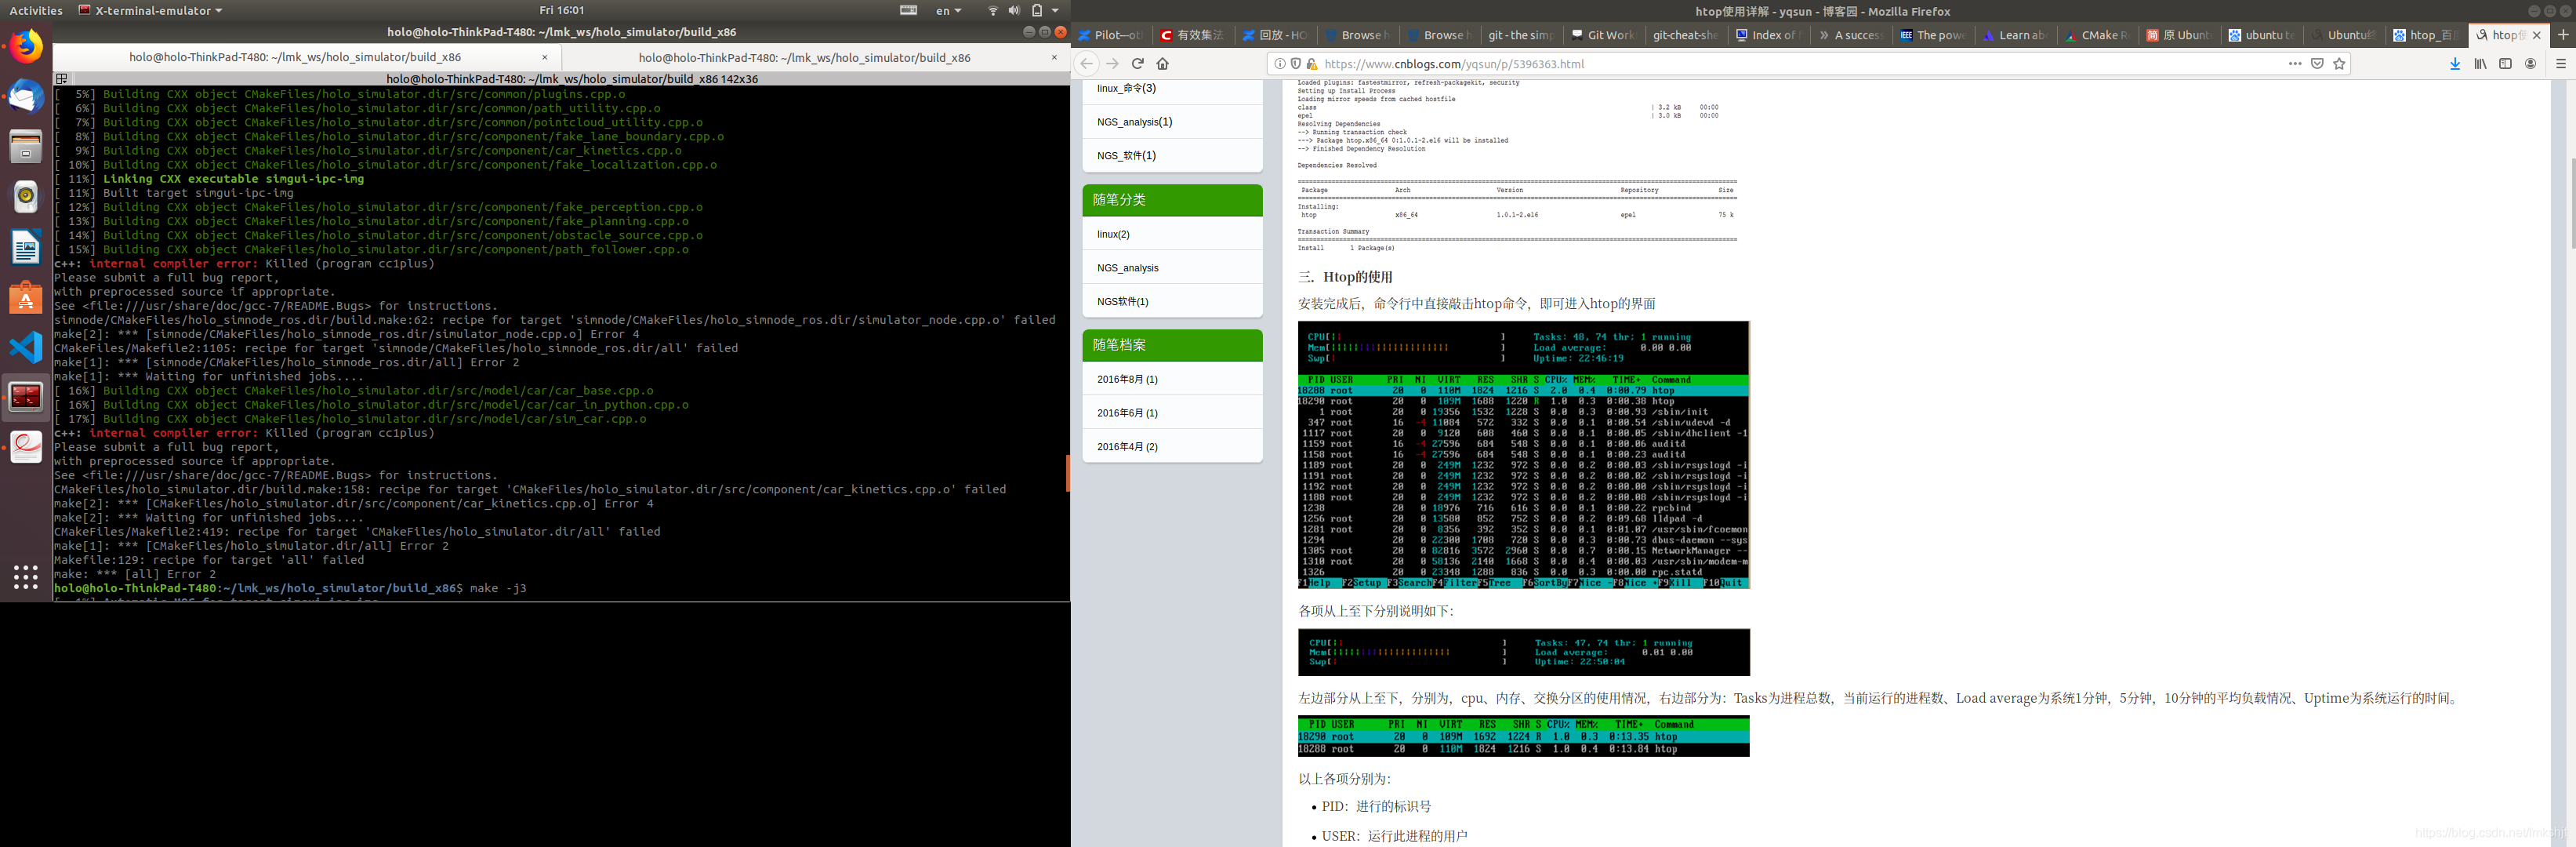This screenshot has width=2576, height=847.
Task: Switch to the second terminal tab
Action: tap(804, 57)
